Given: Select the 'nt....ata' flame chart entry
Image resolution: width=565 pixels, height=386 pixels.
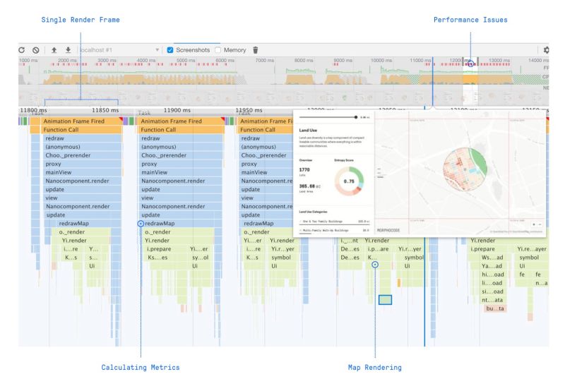Looking at the screenshot, I should (492, 300).
